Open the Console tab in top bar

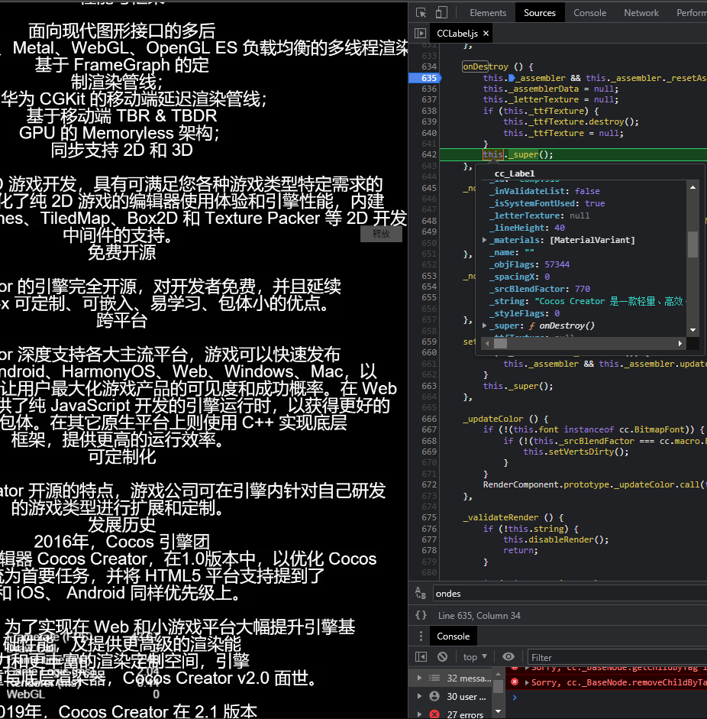(x=589, y=13)
